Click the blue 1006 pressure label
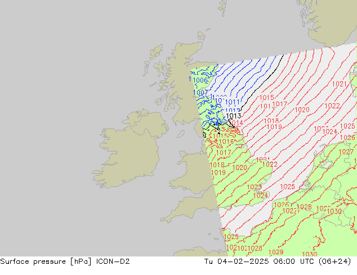 pos(200,80)
